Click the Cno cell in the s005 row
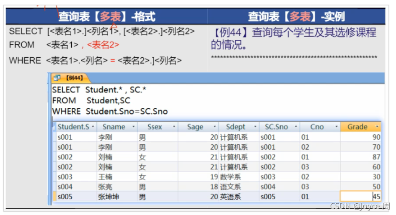Viewport: 396px width, 215px height. click(x=320, y=197)
